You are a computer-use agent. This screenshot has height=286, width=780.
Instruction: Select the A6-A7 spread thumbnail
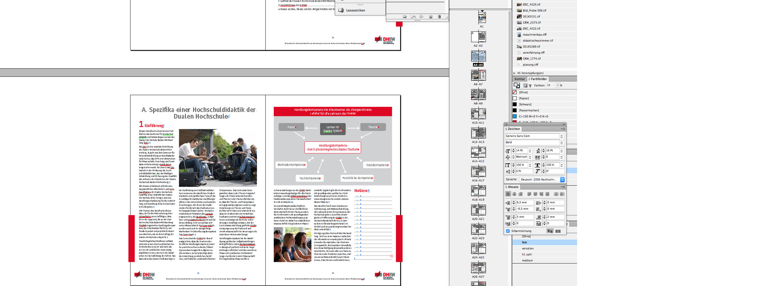[x=478, y=76]
